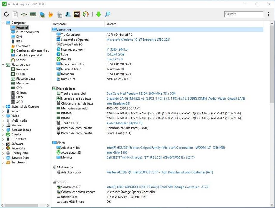Open the Intel Bearlake G31 link
This screenshot has height=208, width=275.
click(x=118, y=103)
